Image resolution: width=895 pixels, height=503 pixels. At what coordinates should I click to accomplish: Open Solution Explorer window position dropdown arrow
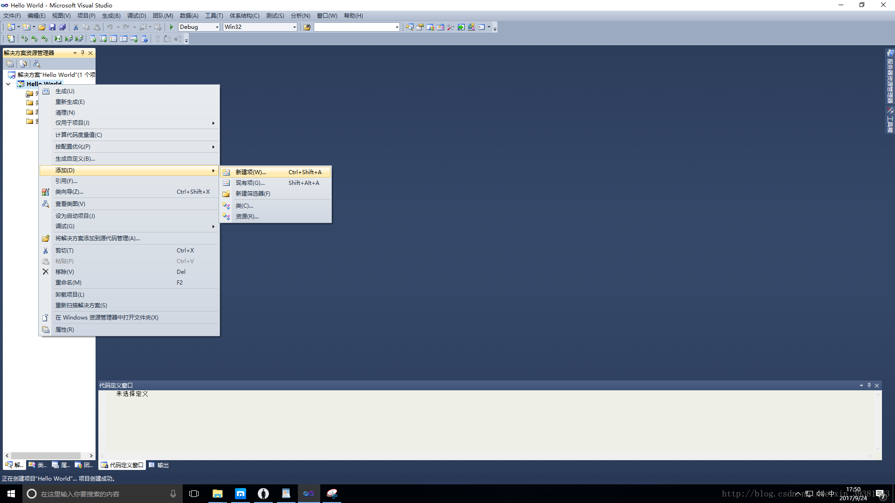[75, 53]
